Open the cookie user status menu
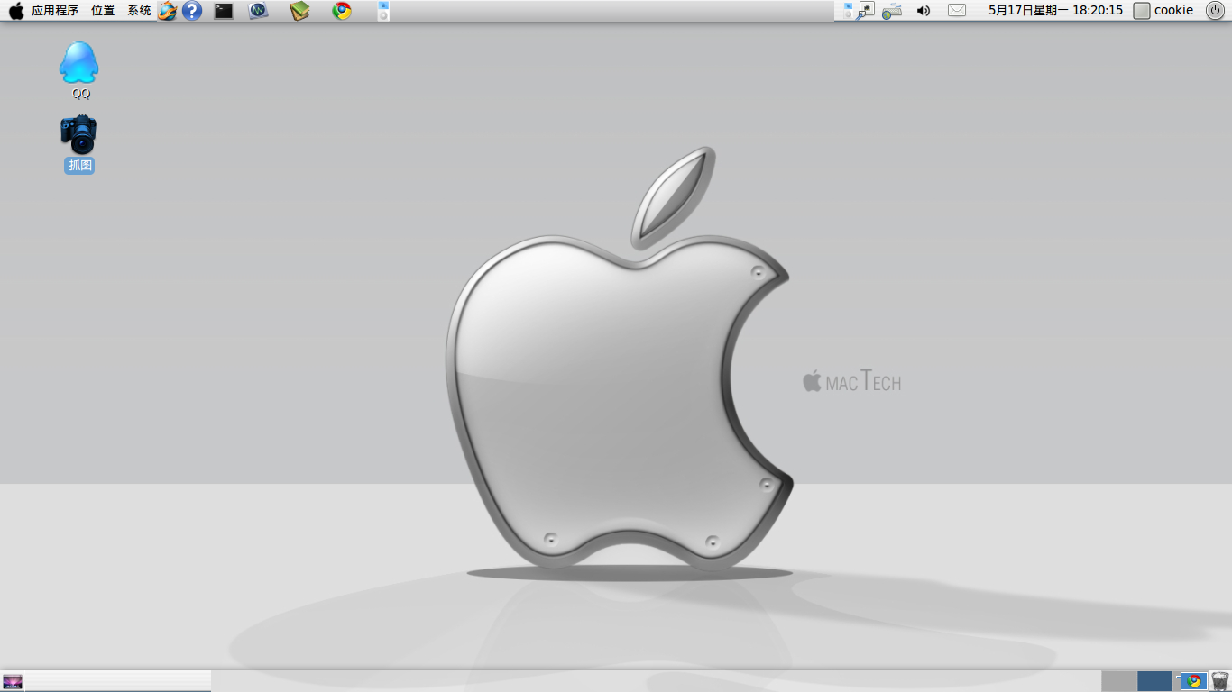Viewport: 1232px width, 692px height. pyautogui.click(x=1164, y=11)
